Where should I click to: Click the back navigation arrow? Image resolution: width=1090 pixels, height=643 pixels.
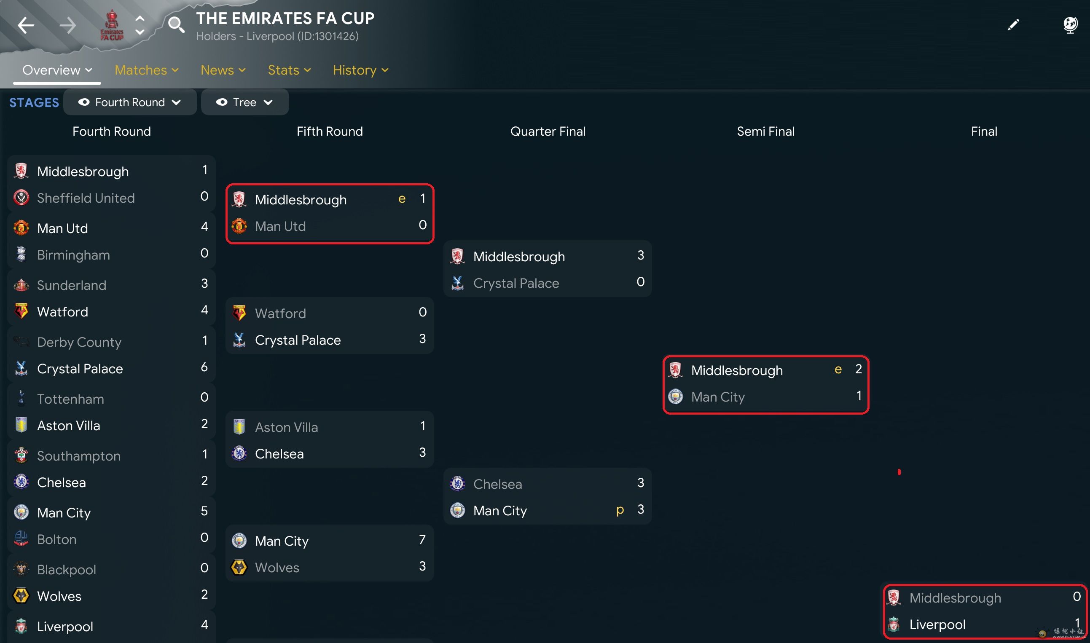click(x=26, y=25)
